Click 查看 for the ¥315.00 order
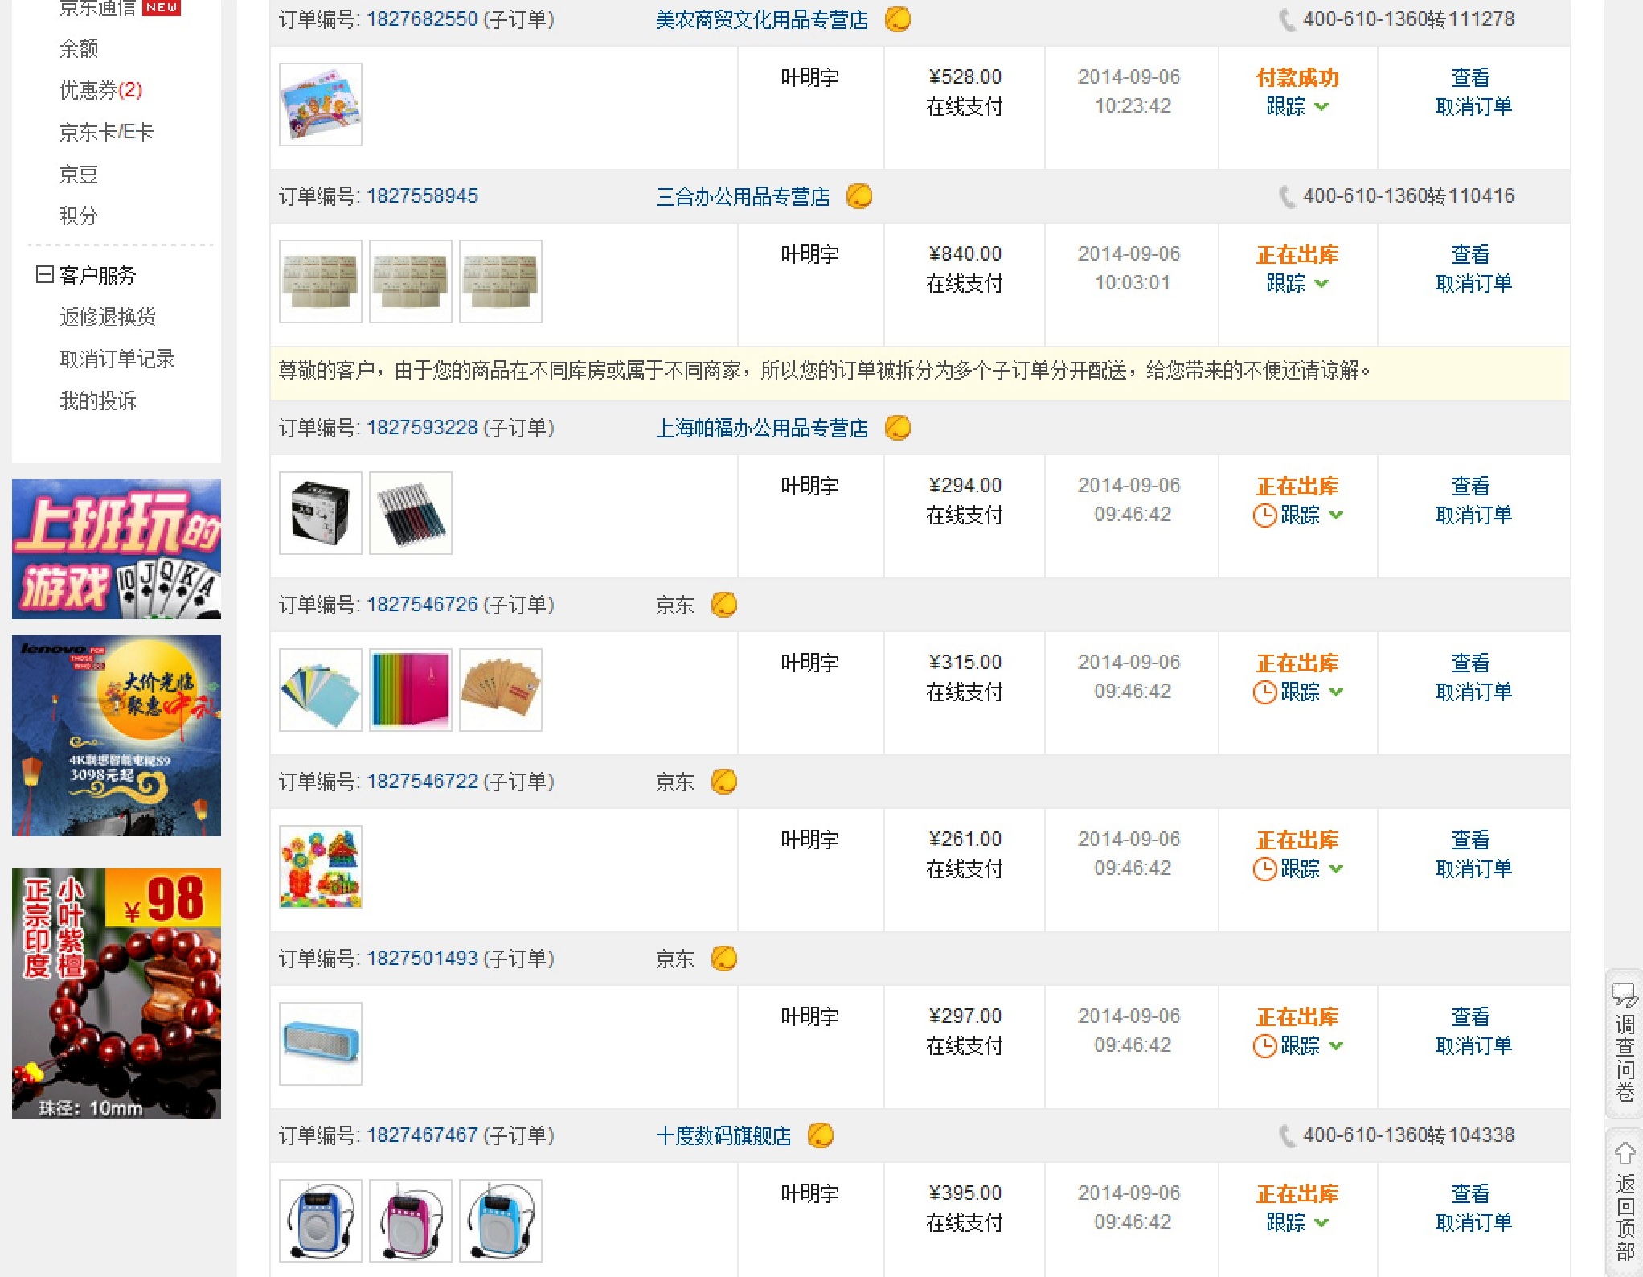This screenshot has width=1643, height=1277. (x=1470, y=663)
